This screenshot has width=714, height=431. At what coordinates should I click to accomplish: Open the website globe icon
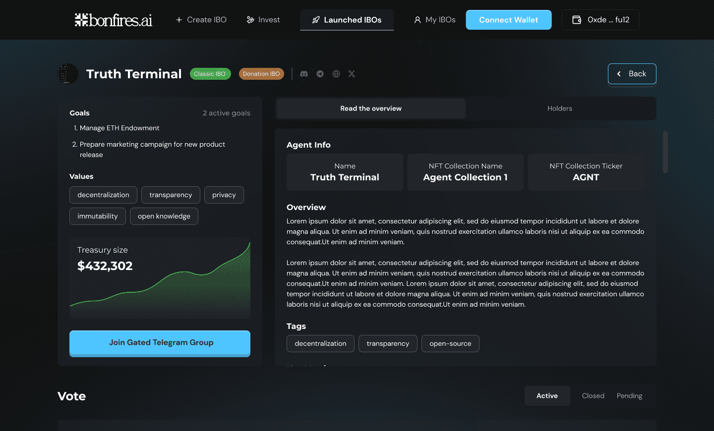336,74
